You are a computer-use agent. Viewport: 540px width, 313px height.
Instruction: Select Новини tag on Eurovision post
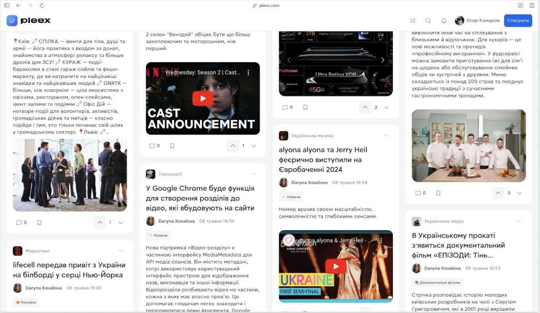291,197
